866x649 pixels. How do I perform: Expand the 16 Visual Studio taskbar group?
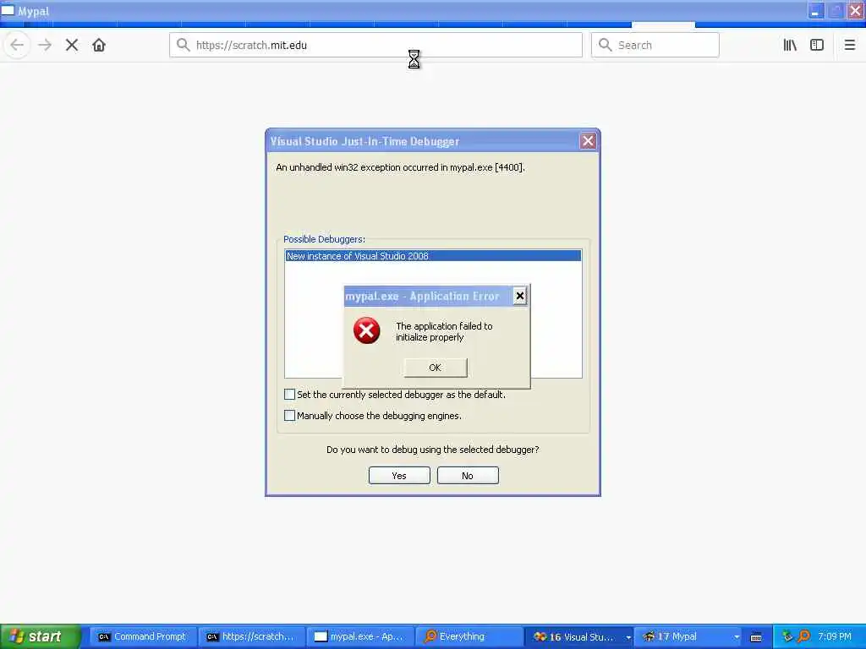pos(578,636)
